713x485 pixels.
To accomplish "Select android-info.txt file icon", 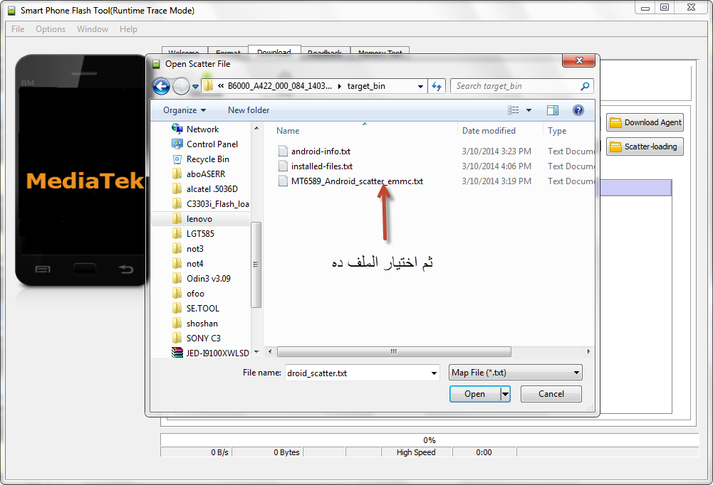I will click(x=283, y=151).
